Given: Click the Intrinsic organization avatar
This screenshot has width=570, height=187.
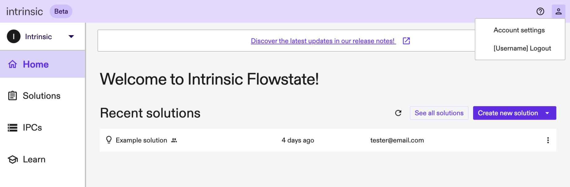Looking at the screenshot, I should click(14, 36).
